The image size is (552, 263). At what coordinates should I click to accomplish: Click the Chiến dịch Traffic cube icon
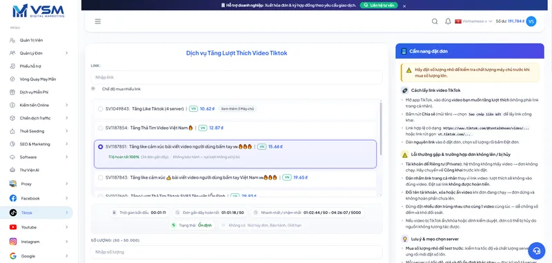(x=12, y=118)
